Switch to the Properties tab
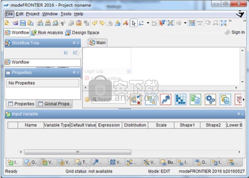 21,104
